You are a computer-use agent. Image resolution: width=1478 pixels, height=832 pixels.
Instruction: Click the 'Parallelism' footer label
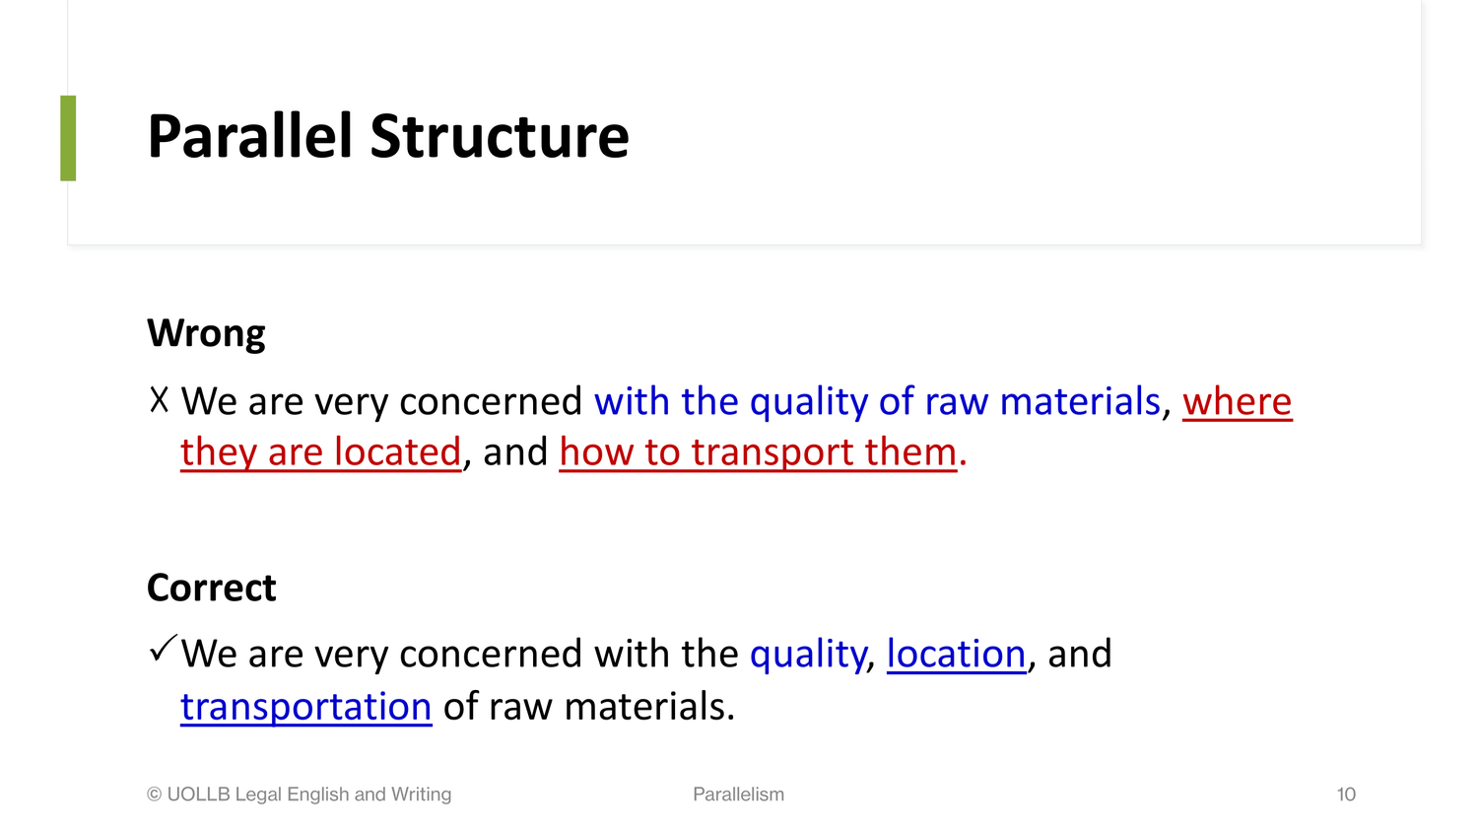(738, 795)
